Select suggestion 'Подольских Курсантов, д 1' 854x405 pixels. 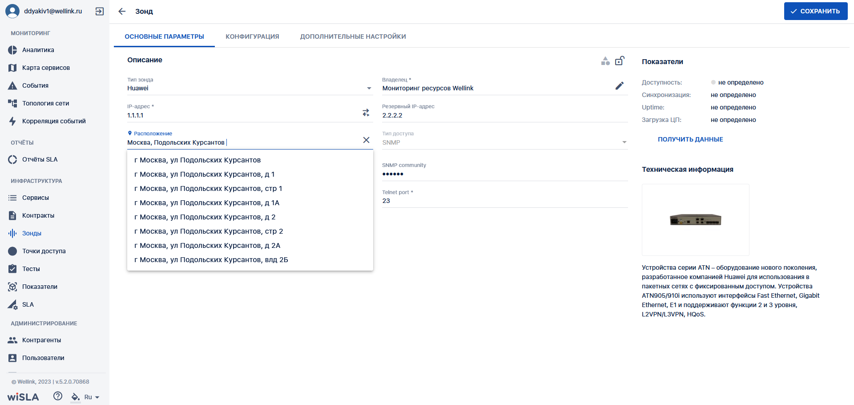[x=250, y=174]
